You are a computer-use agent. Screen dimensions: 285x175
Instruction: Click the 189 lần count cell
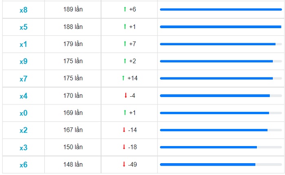[x=73, y=9]
